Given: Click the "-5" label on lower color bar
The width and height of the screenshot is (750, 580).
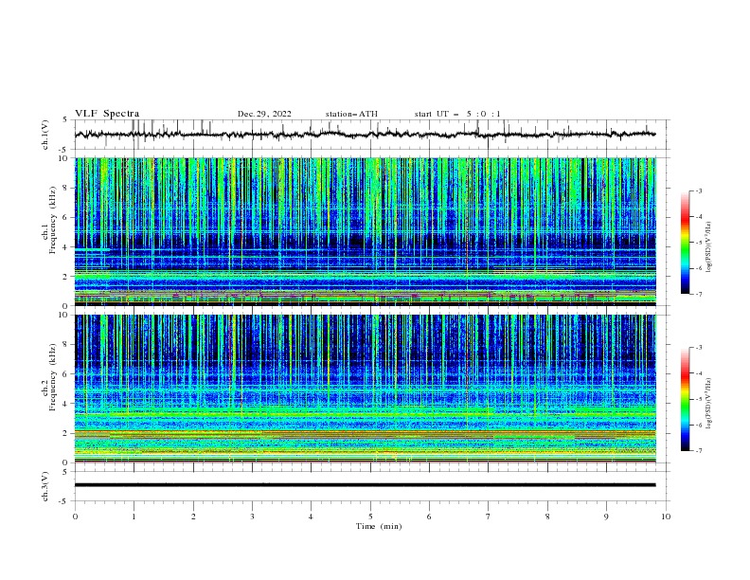Looking at the screenshot, I should pos(698,399).
